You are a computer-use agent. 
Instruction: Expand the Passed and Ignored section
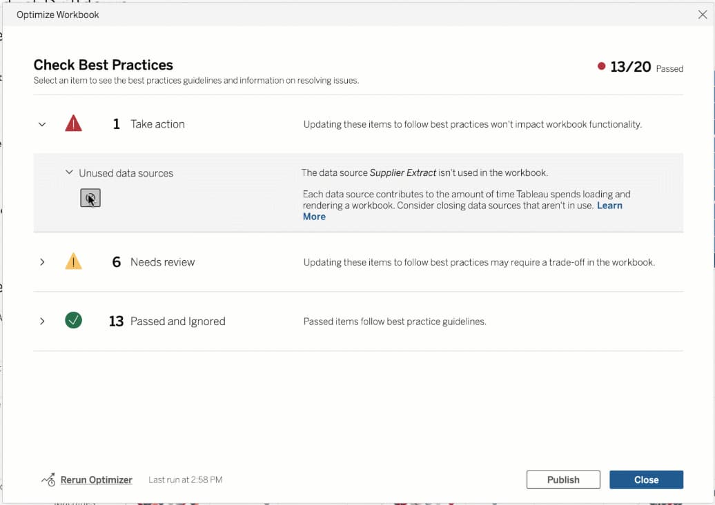point(41,320)
